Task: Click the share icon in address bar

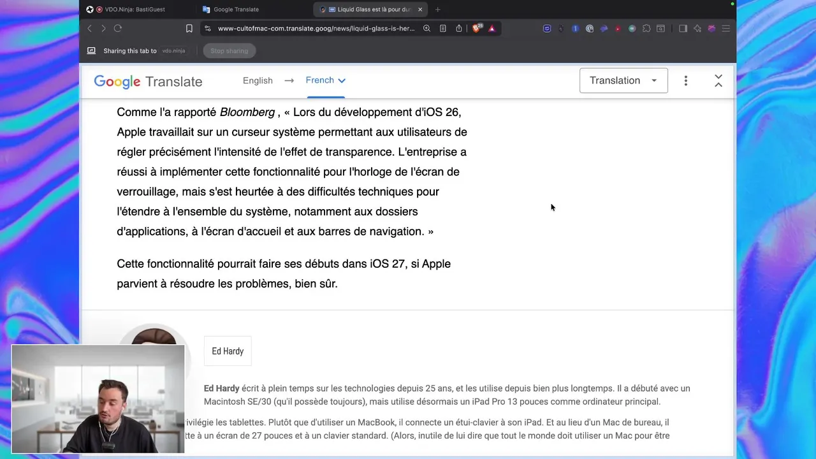Action: pyautogui.click(x=459, y=29)
